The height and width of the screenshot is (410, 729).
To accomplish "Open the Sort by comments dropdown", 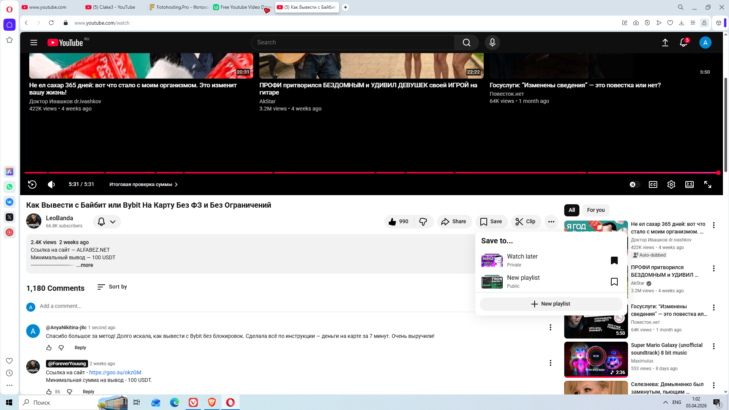I will (x=112, y=287).
